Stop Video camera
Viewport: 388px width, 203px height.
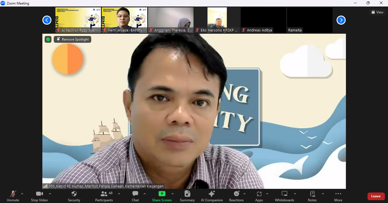point(39,196)
